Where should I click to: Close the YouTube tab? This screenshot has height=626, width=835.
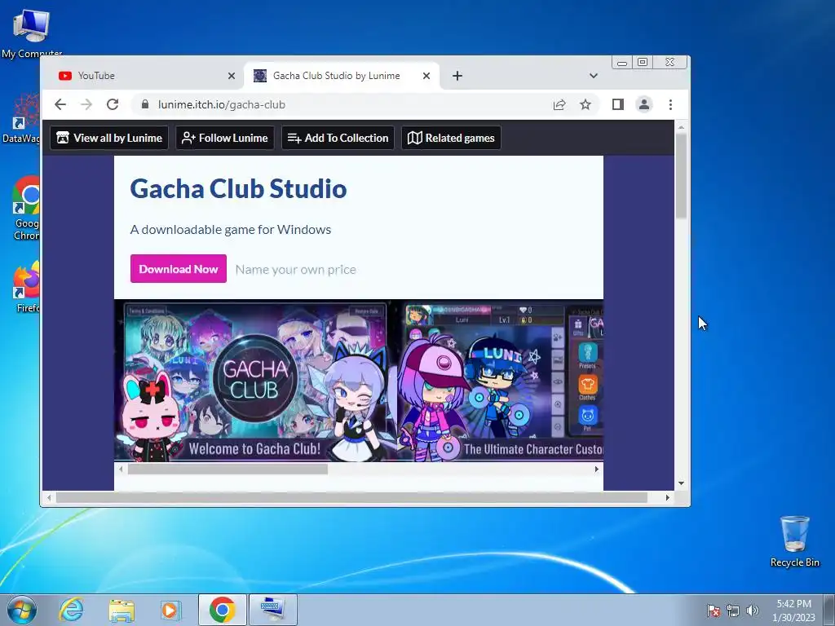pyautogui.click(x=231, y=76)
